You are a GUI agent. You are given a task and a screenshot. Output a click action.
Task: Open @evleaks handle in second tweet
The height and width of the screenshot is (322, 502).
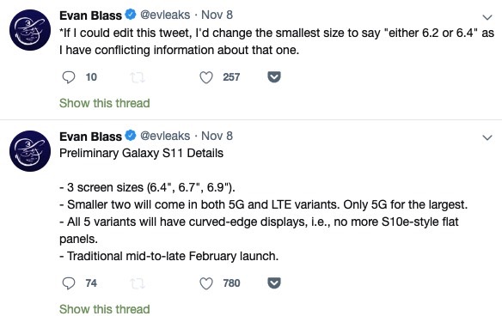click(165, 136)
